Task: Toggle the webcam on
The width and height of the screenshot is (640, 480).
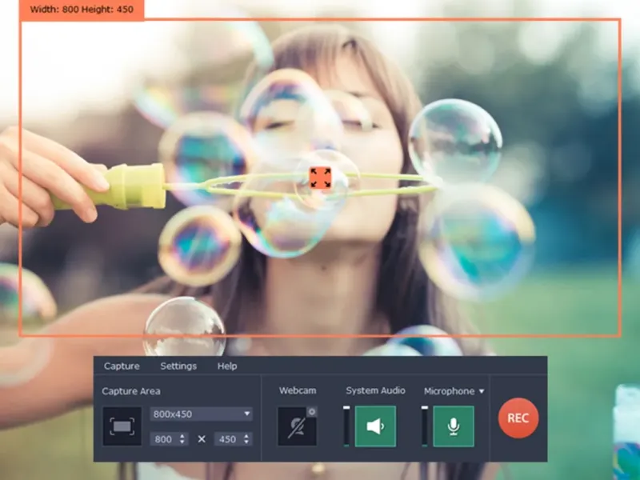Action: click(x=296, y=427)
